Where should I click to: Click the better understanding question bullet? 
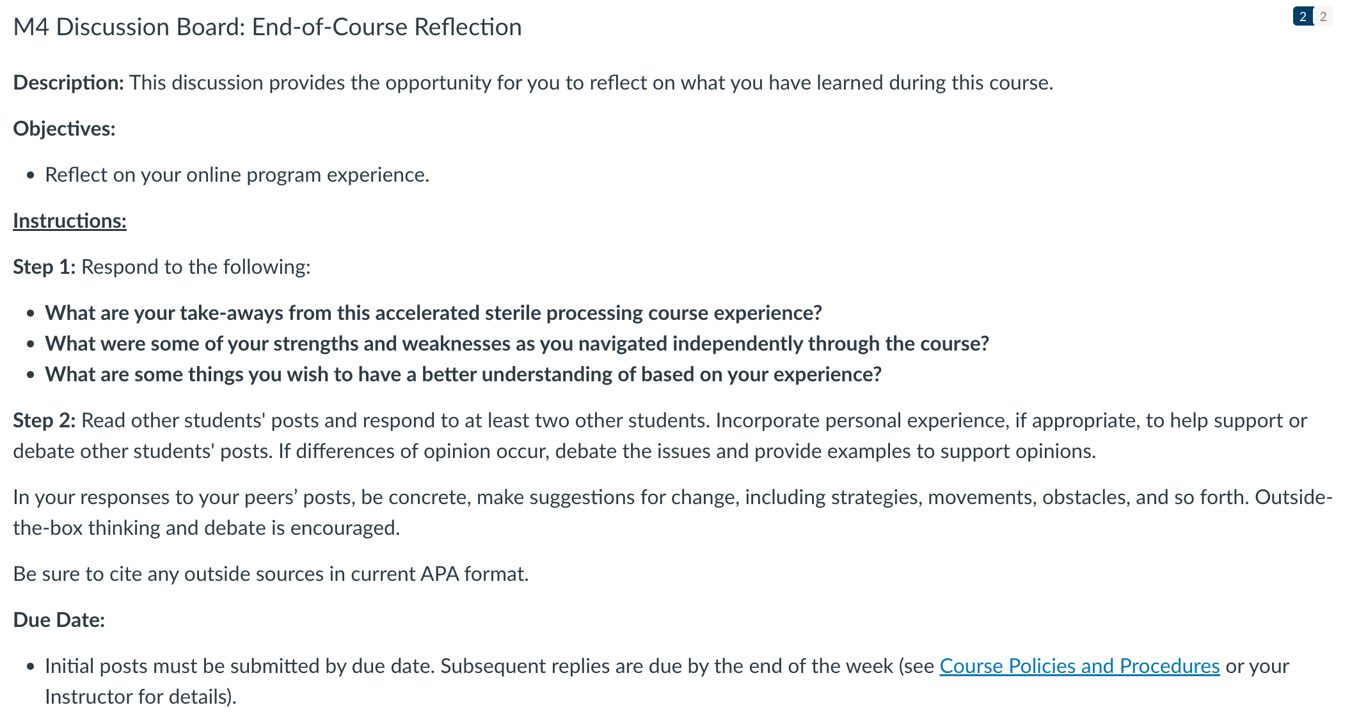coord(463,374)
